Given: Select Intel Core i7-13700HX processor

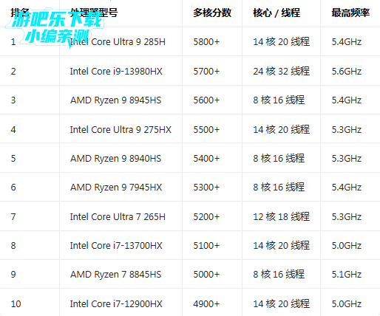Looking at the screenshot, I should (x=116, y=246).
